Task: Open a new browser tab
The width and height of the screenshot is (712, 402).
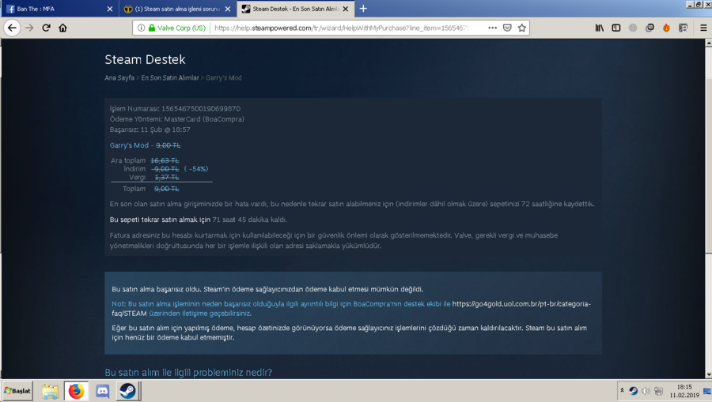Action: pos(363,9)
